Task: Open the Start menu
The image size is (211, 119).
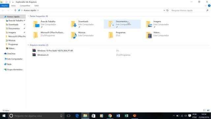Action: tap(4, 116)
